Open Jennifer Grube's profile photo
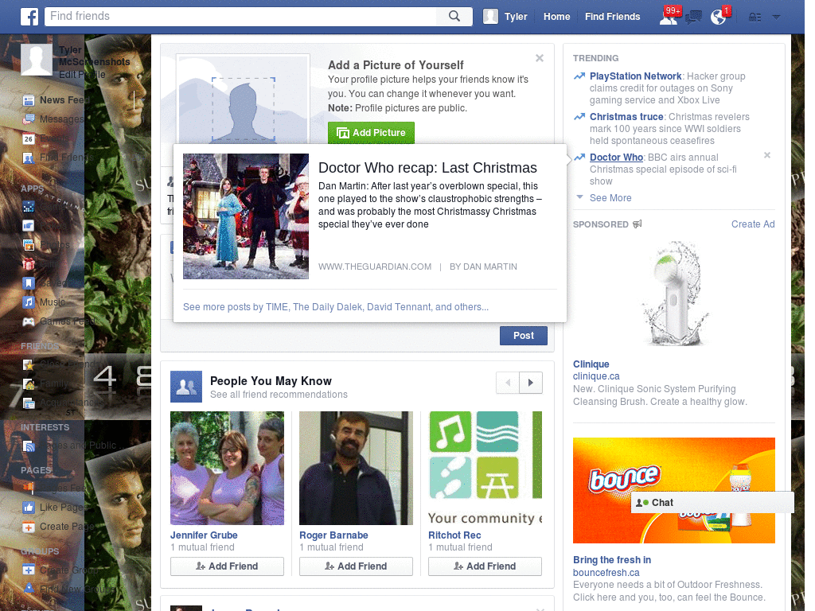Image resolution: width=815 pixels, height=611 pixels. (227, 468)
